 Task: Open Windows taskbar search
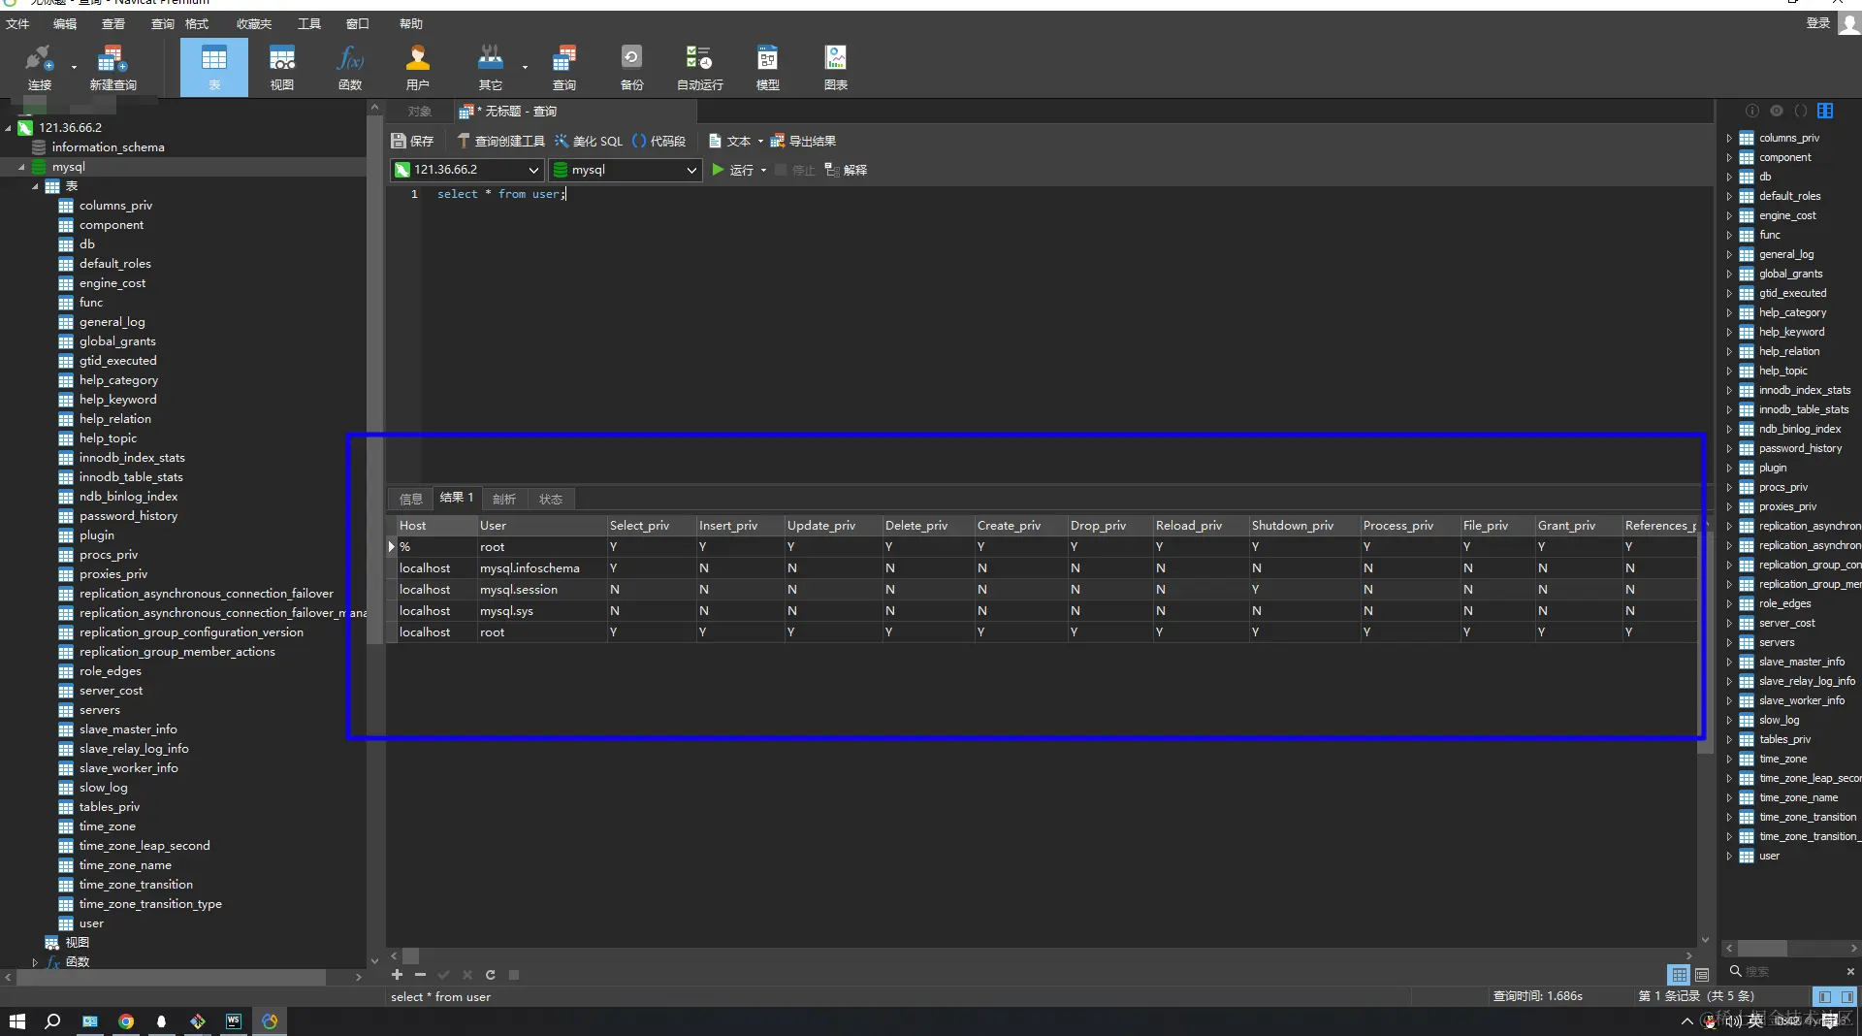[53, 1020]
